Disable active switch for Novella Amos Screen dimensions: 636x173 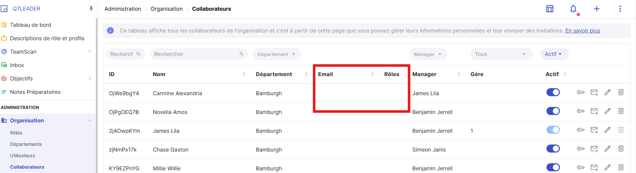click(x=553, y=111)
